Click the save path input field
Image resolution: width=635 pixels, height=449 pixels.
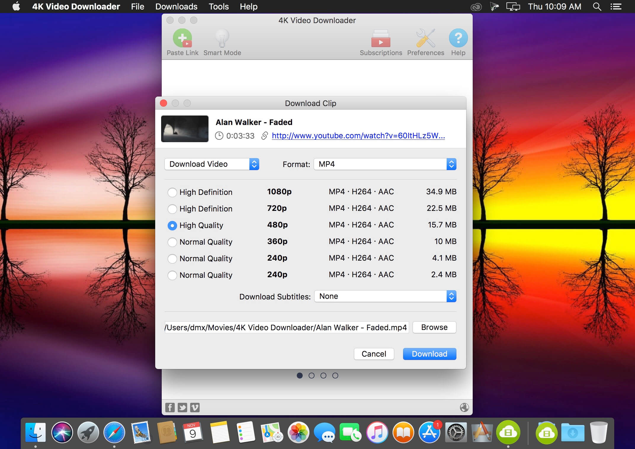tap(288, 327)
